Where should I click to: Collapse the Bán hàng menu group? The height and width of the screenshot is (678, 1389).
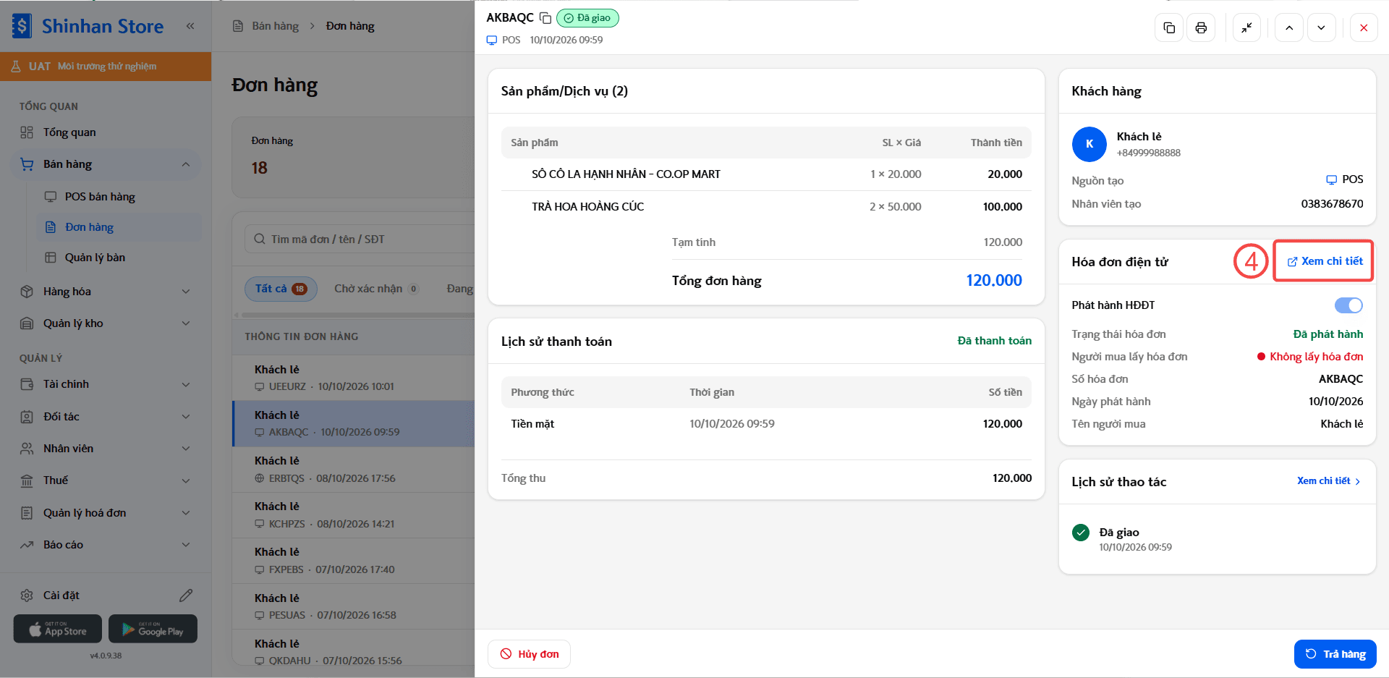point(186,164)
